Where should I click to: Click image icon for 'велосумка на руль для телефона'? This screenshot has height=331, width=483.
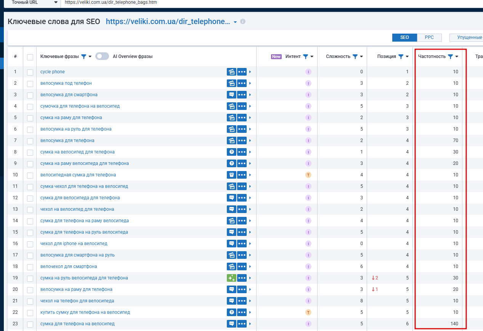pos(231,129)
